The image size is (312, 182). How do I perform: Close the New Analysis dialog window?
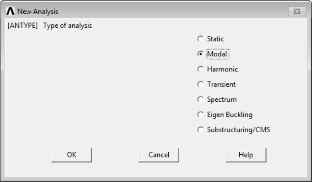(299, 11)
